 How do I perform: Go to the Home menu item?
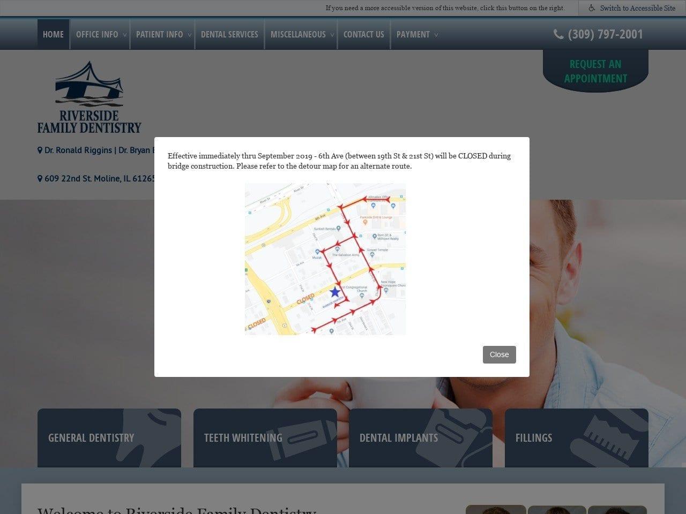53,34
